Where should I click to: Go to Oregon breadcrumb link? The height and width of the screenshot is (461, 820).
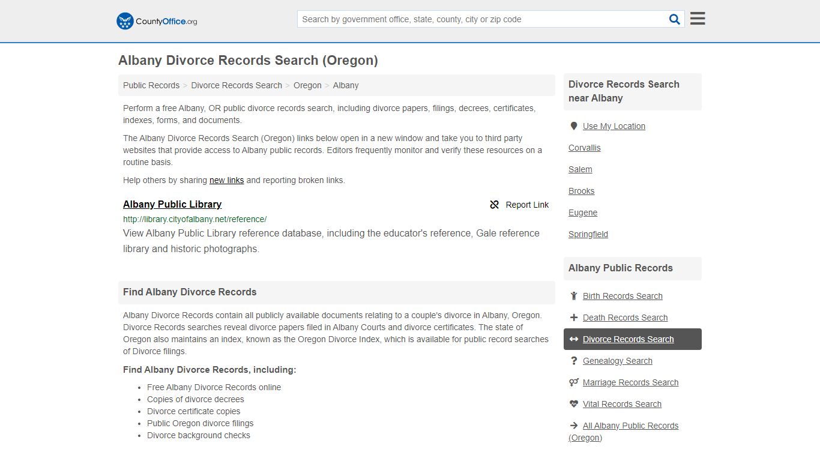307,85
